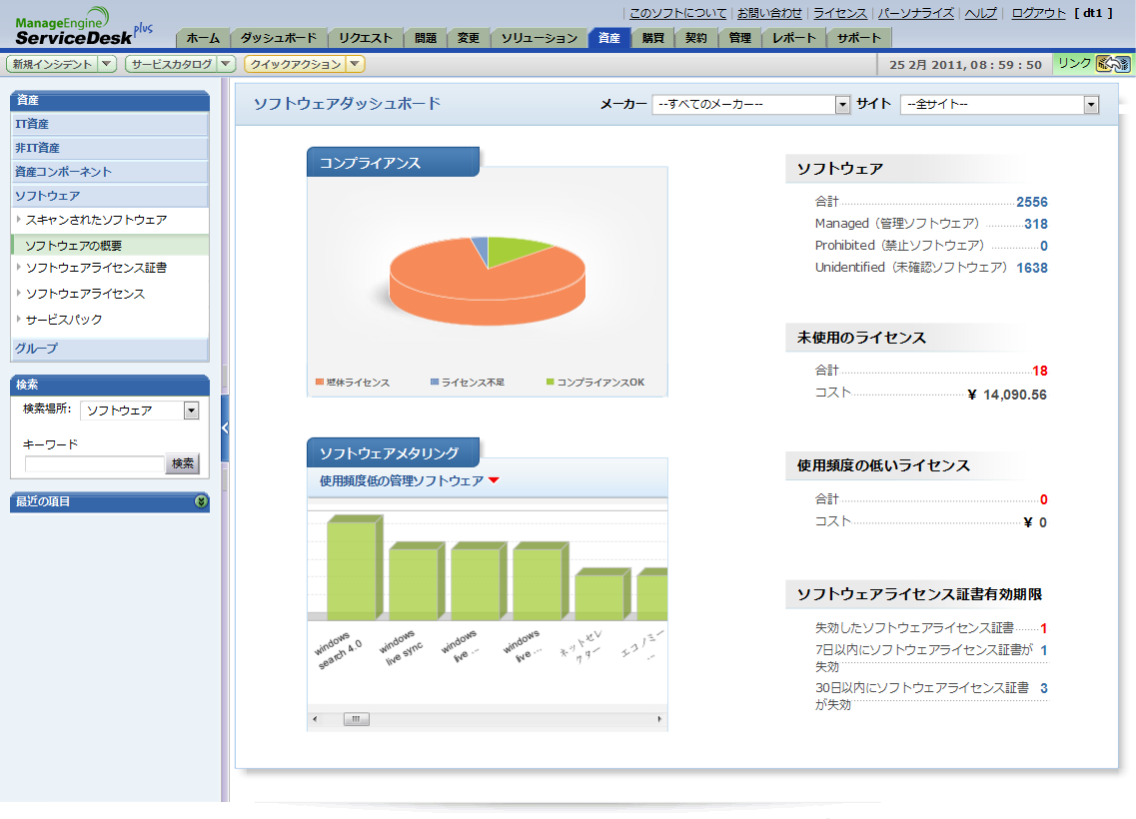This screenshot has width=1136, height=819.
Task: Expand the 最近の項目 panel with green chevron
Action: pyautogui.click(x=202, y=501)
